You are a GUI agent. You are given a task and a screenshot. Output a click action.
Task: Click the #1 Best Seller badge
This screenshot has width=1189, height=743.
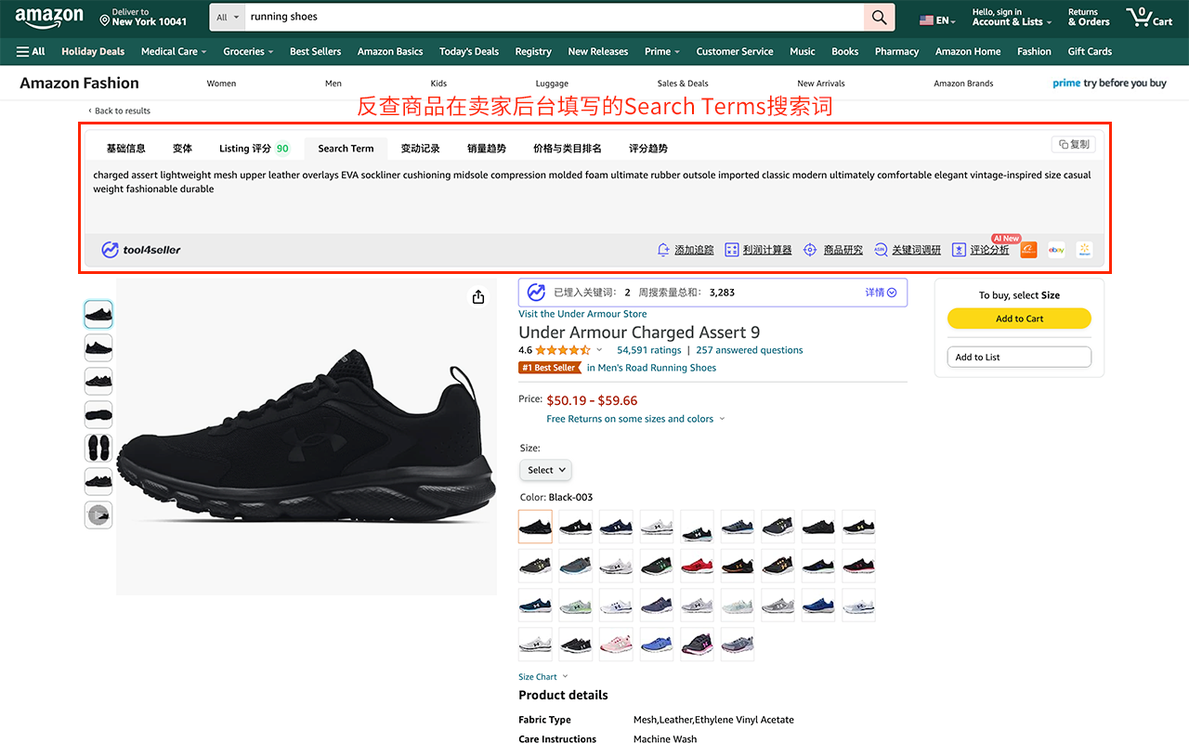pyautogui.click(x=550, y=368)
